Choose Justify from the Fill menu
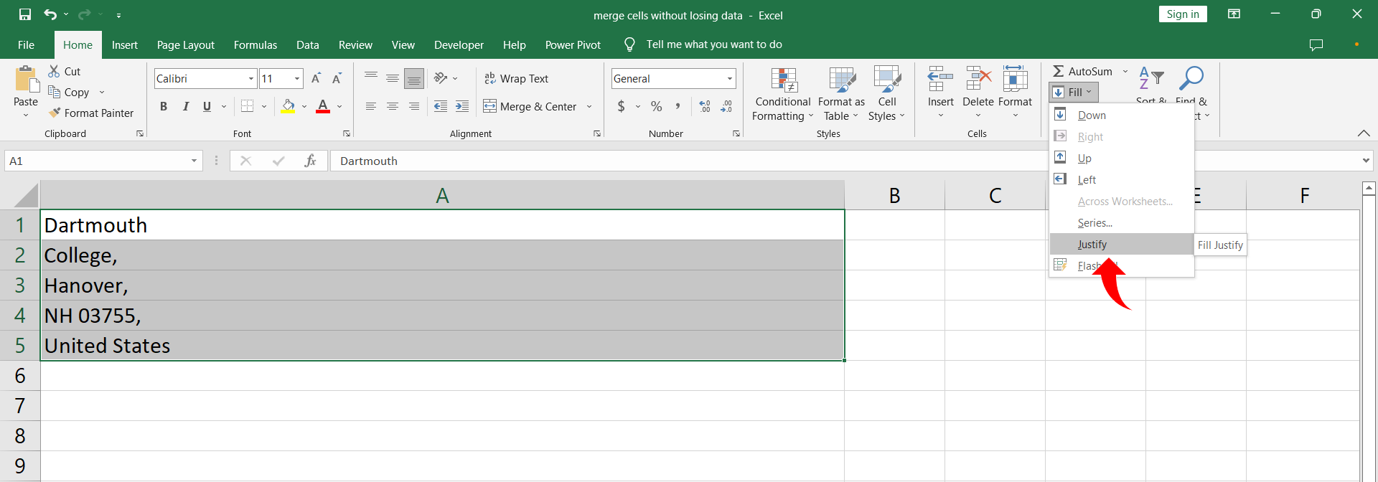The height and width of the screenshot is (482, 1378). point(1121,244)
